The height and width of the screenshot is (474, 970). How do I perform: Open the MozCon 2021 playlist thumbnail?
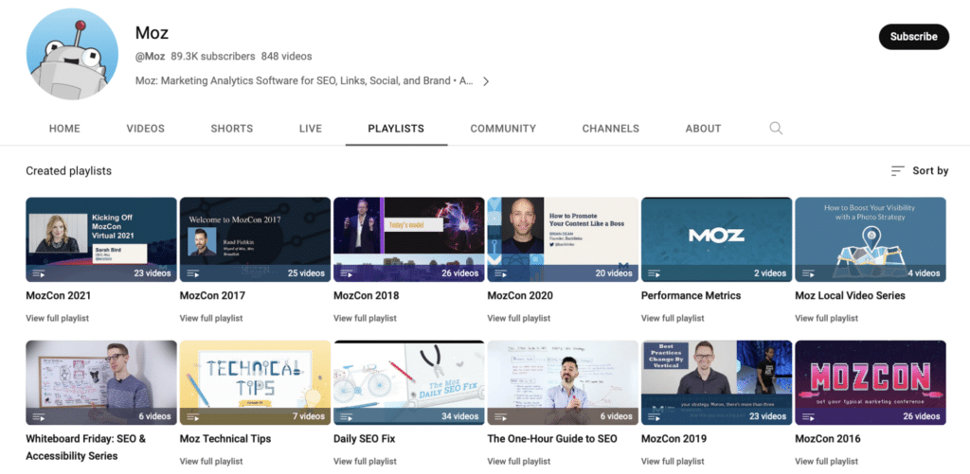pos(101,239)
